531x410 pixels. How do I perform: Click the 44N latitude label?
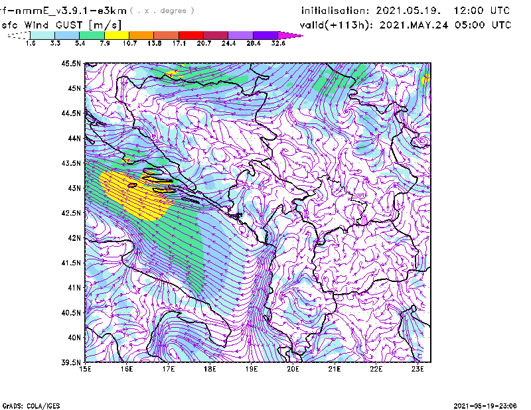(x=74, y=138)
